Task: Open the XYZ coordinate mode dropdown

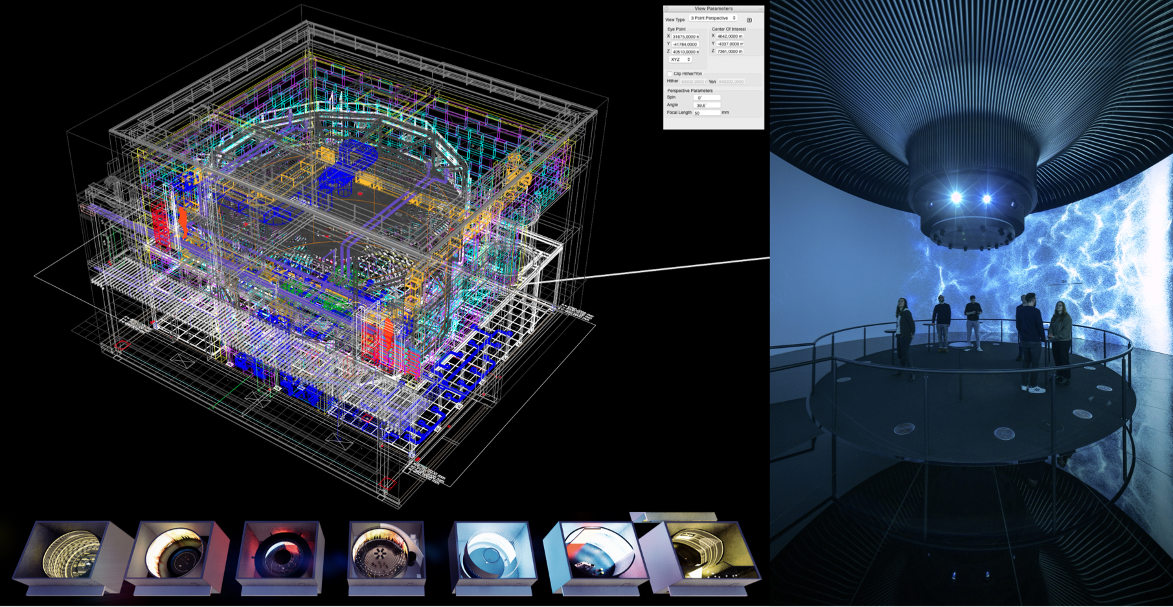Action: 680,60
